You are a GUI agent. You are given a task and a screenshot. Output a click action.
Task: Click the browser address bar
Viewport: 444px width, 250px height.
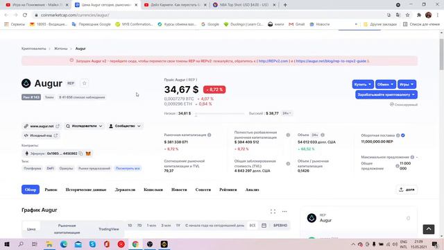(x=210, y=15)
